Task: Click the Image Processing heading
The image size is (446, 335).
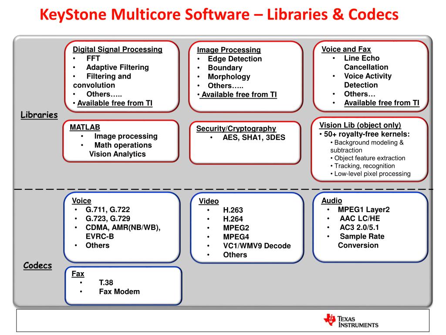Action: [229, 50]
